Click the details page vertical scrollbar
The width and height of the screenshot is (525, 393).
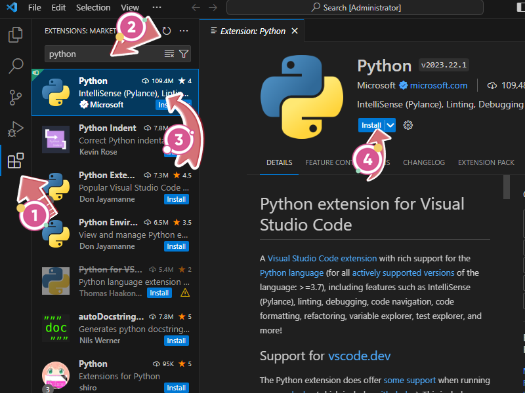point(507,187)
